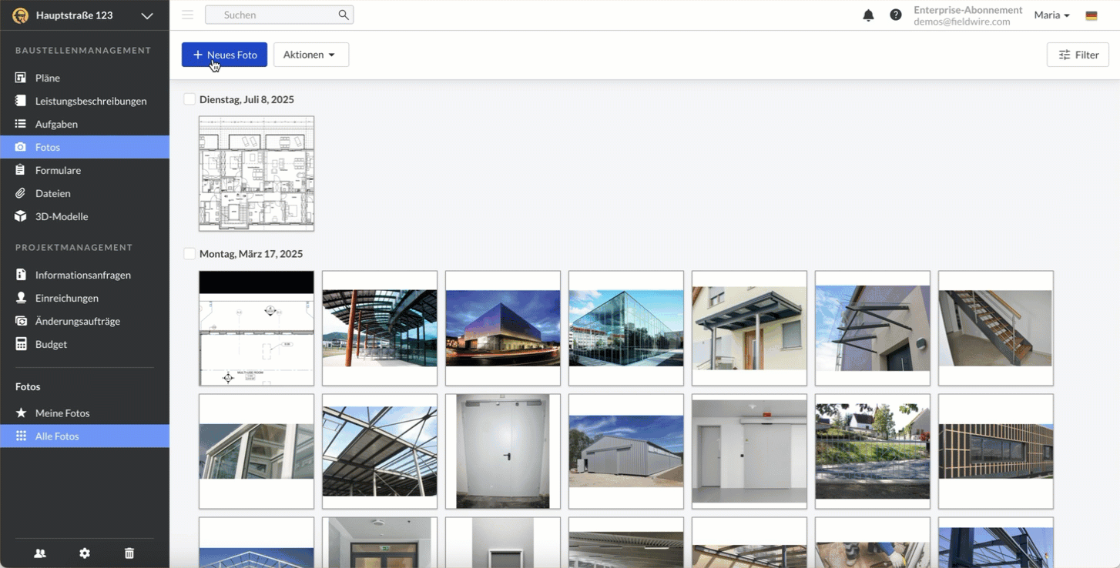1120x568 pixels.
Task: Open the trash bin icon in sidebar
Action: (129, 553)
